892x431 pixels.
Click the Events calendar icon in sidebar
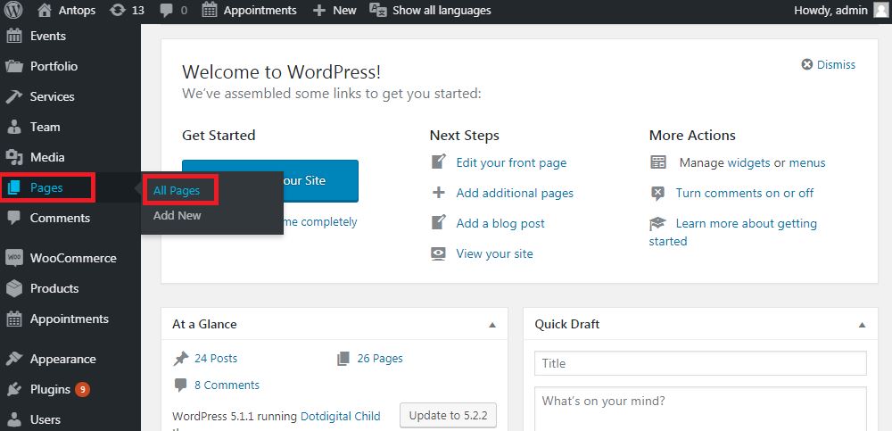14,36
